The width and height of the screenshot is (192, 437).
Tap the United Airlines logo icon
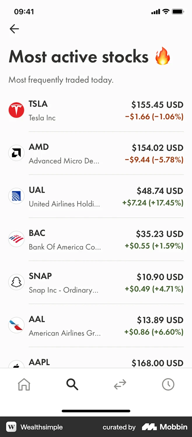pos(16,196)
